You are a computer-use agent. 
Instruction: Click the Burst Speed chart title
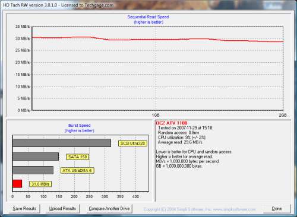(x=80, y=125)
